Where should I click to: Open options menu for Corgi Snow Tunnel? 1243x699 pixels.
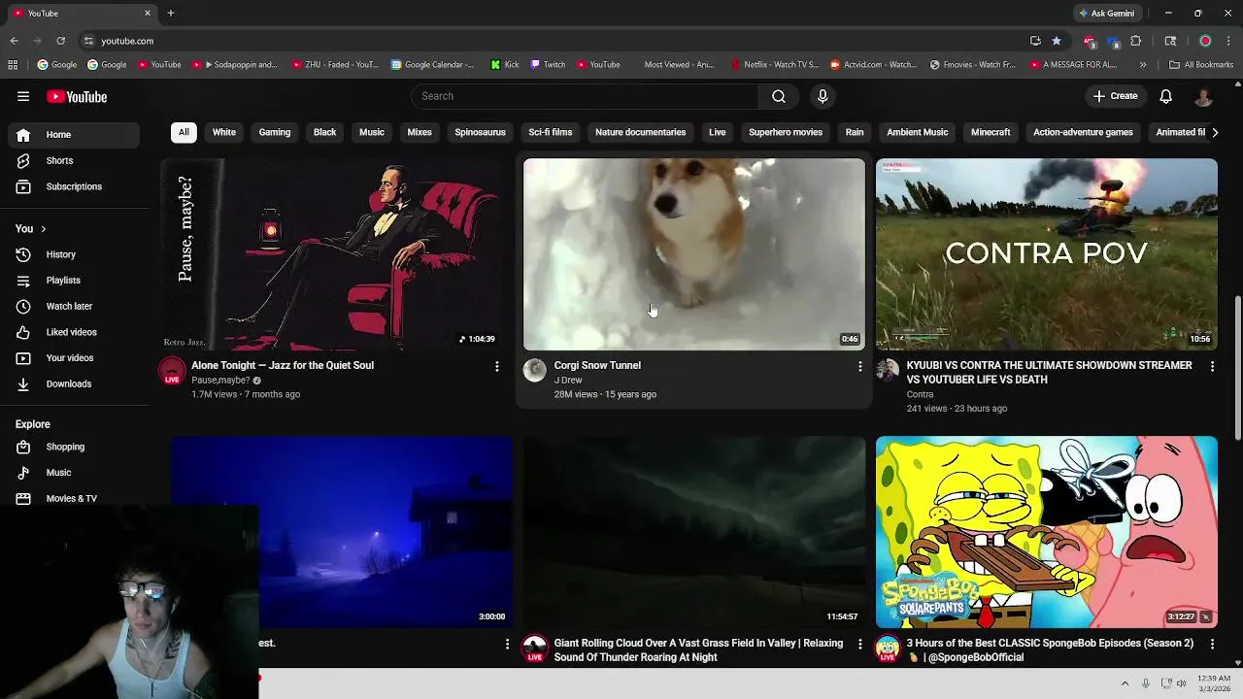(x=859, y=366)
